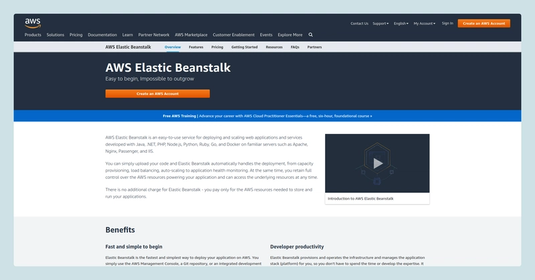Play the introduction video
The height and width of the screenshot is (280, 535).
377,163
